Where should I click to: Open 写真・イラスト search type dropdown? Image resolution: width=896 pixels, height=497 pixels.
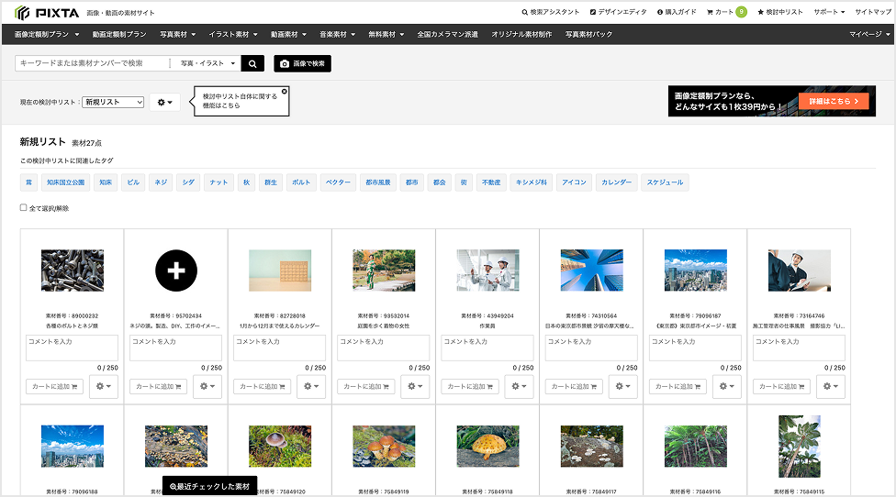[x=207, y=63]
